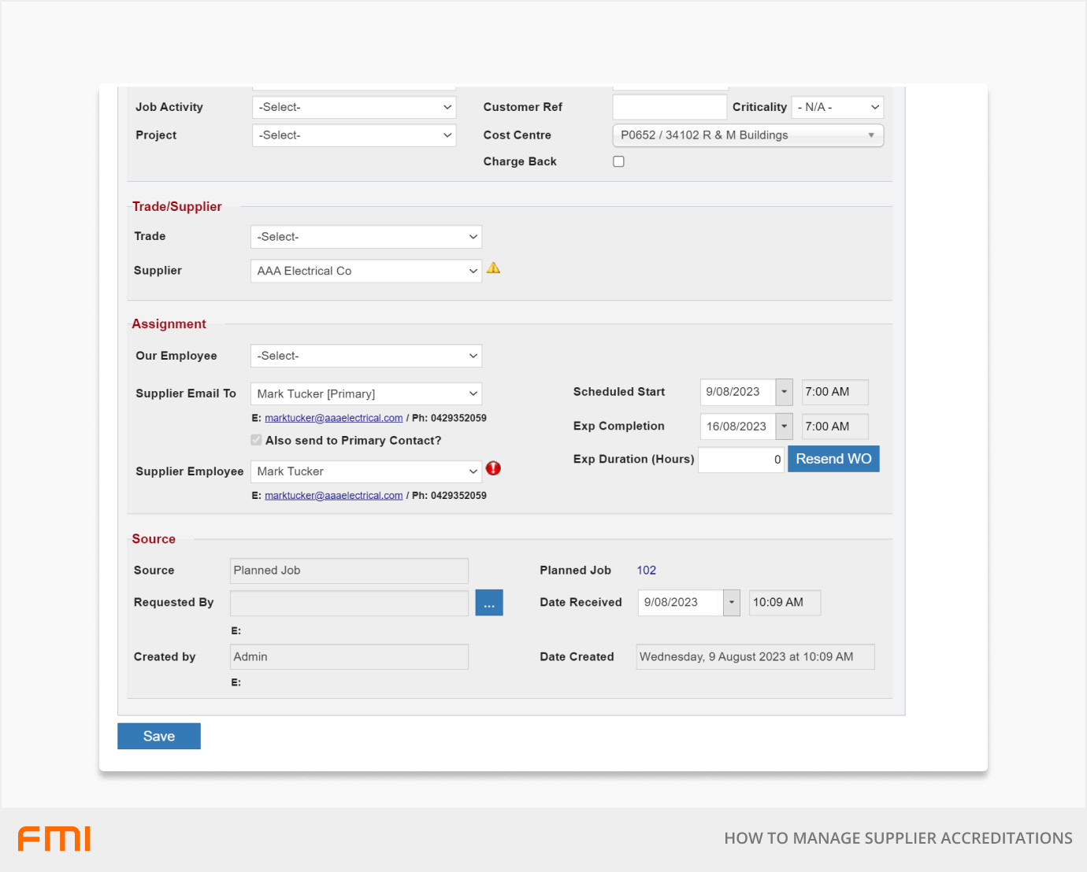Click the red alert icon beside Supplier Employee
The width and height of the screenshot is (1087, 872).
pos(493,468)
